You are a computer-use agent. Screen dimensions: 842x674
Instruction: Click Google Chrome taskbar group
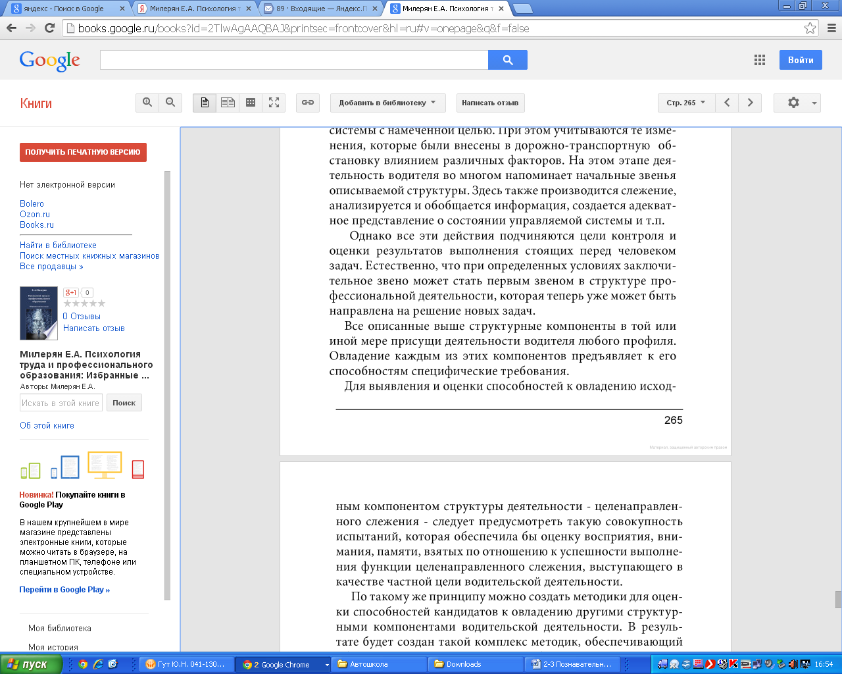[284, 664]
